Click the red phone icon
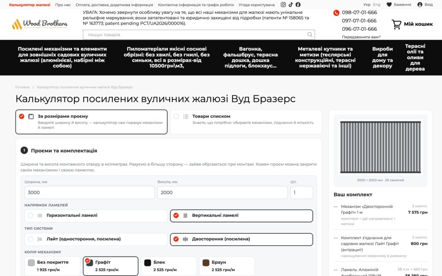The image size is (442, 276). click(x=336, y=13)
